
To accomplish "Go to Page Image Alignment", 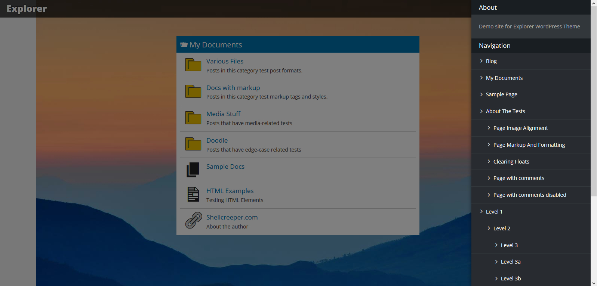I will [x=520, y=128].
